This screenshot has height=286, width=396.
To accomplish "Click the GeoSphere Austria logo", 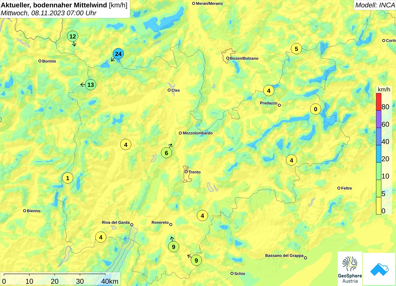I will pos(350,268).
